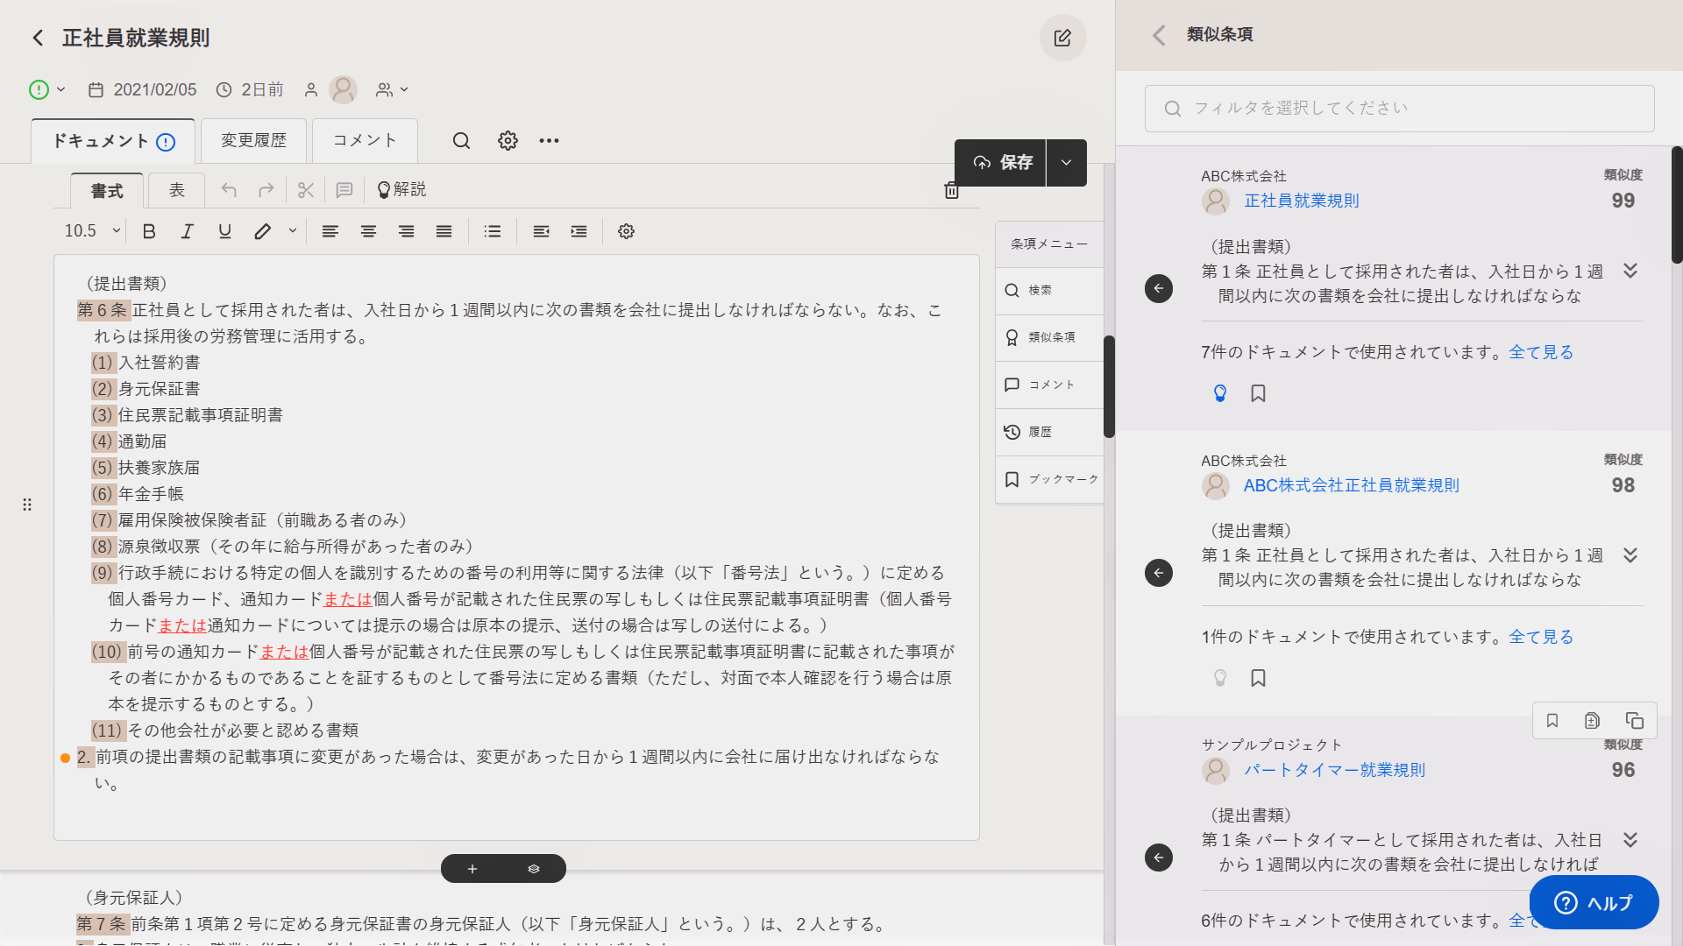Image resolution: width=1683 pixels, height=946 pixels.
Task: Open the save options dropdown arrow
Action: point(1066,163)
